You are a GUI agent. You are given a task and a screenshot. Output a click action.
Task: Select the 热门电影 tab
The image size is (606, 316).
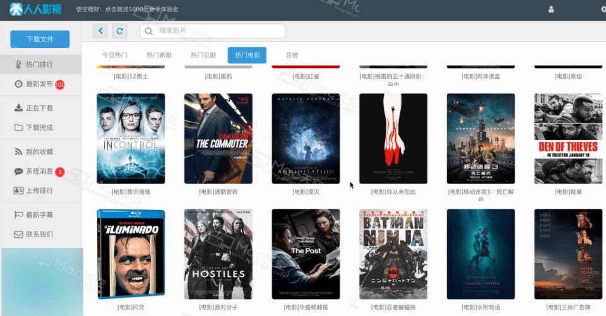[247, 56]
